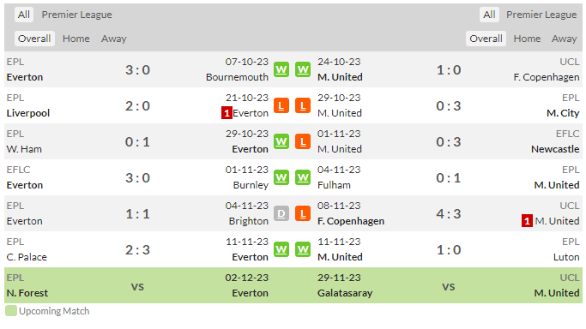
Task: Select the left-side Away filter
Action: pyautogui.click(x=113, y=39)
